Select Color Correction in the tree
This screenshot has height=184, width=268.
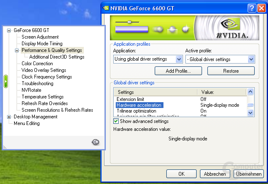tap(37, 64)
